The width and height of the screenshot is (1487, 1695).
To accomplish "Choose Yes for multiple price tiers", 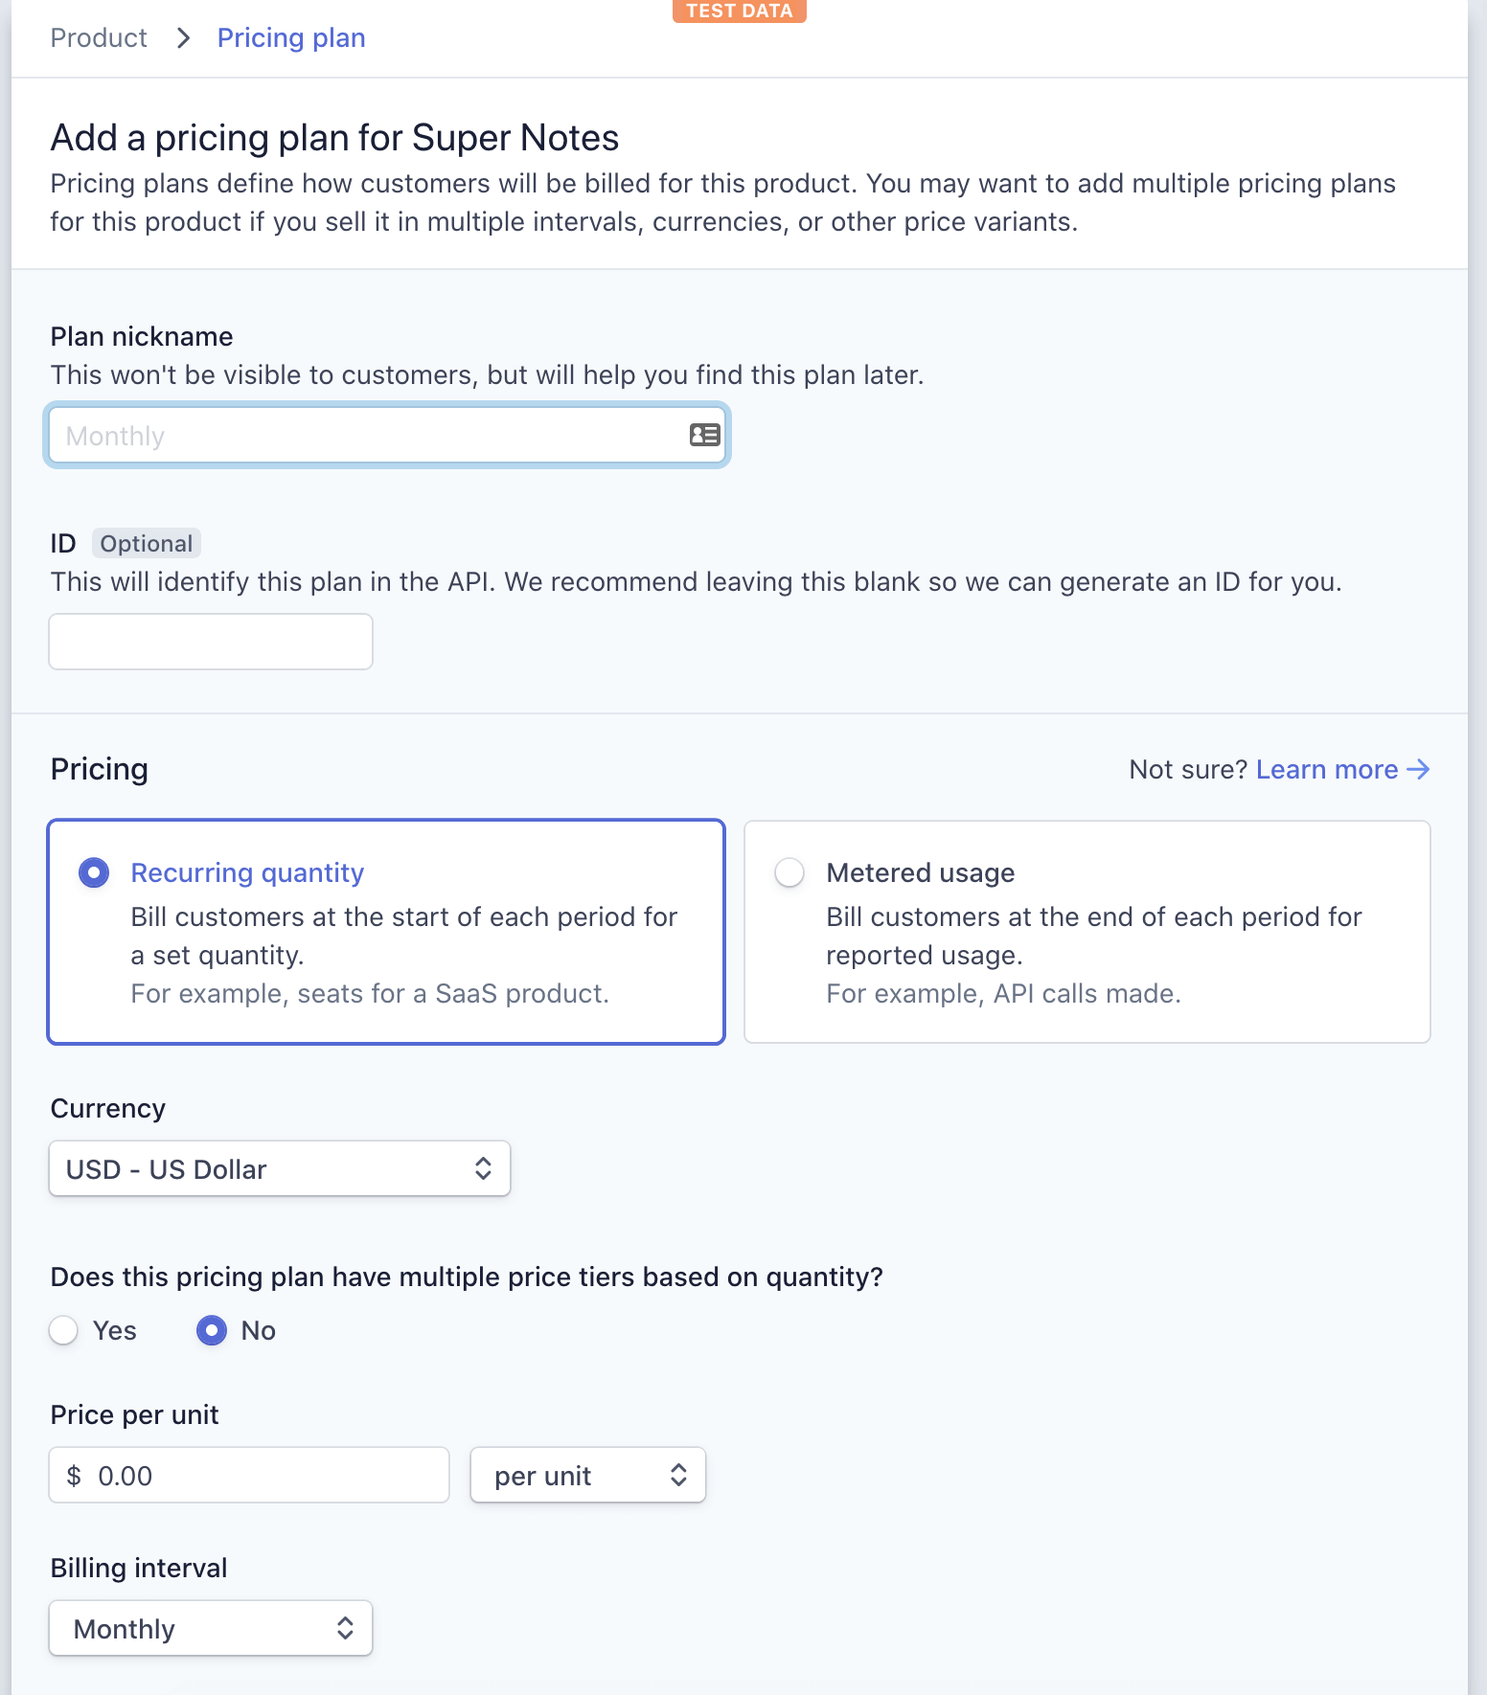I will pyautogui.click(x=63, y=1330).
